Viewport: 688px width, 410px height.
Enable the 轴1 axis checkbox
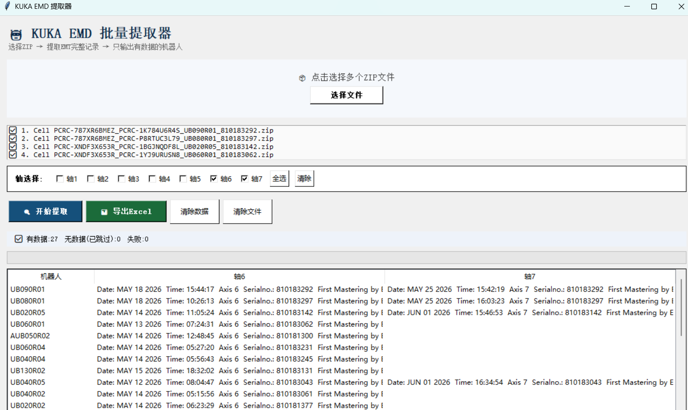(x=60, y=179)
